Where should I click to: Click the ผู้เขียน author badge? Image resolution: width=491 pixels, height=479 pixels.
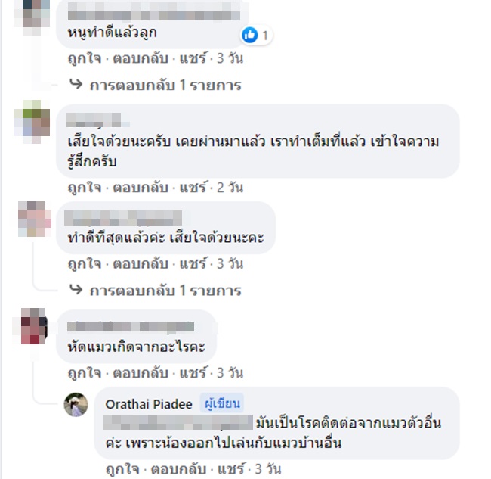(x=222, y=403)
